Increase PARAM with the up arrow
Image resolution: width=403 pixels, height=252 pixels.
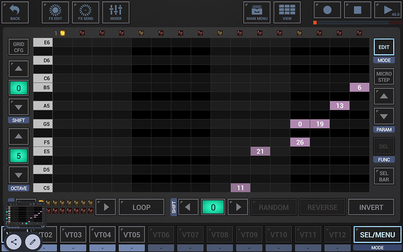pyautogui.click(x=384, y=96)
